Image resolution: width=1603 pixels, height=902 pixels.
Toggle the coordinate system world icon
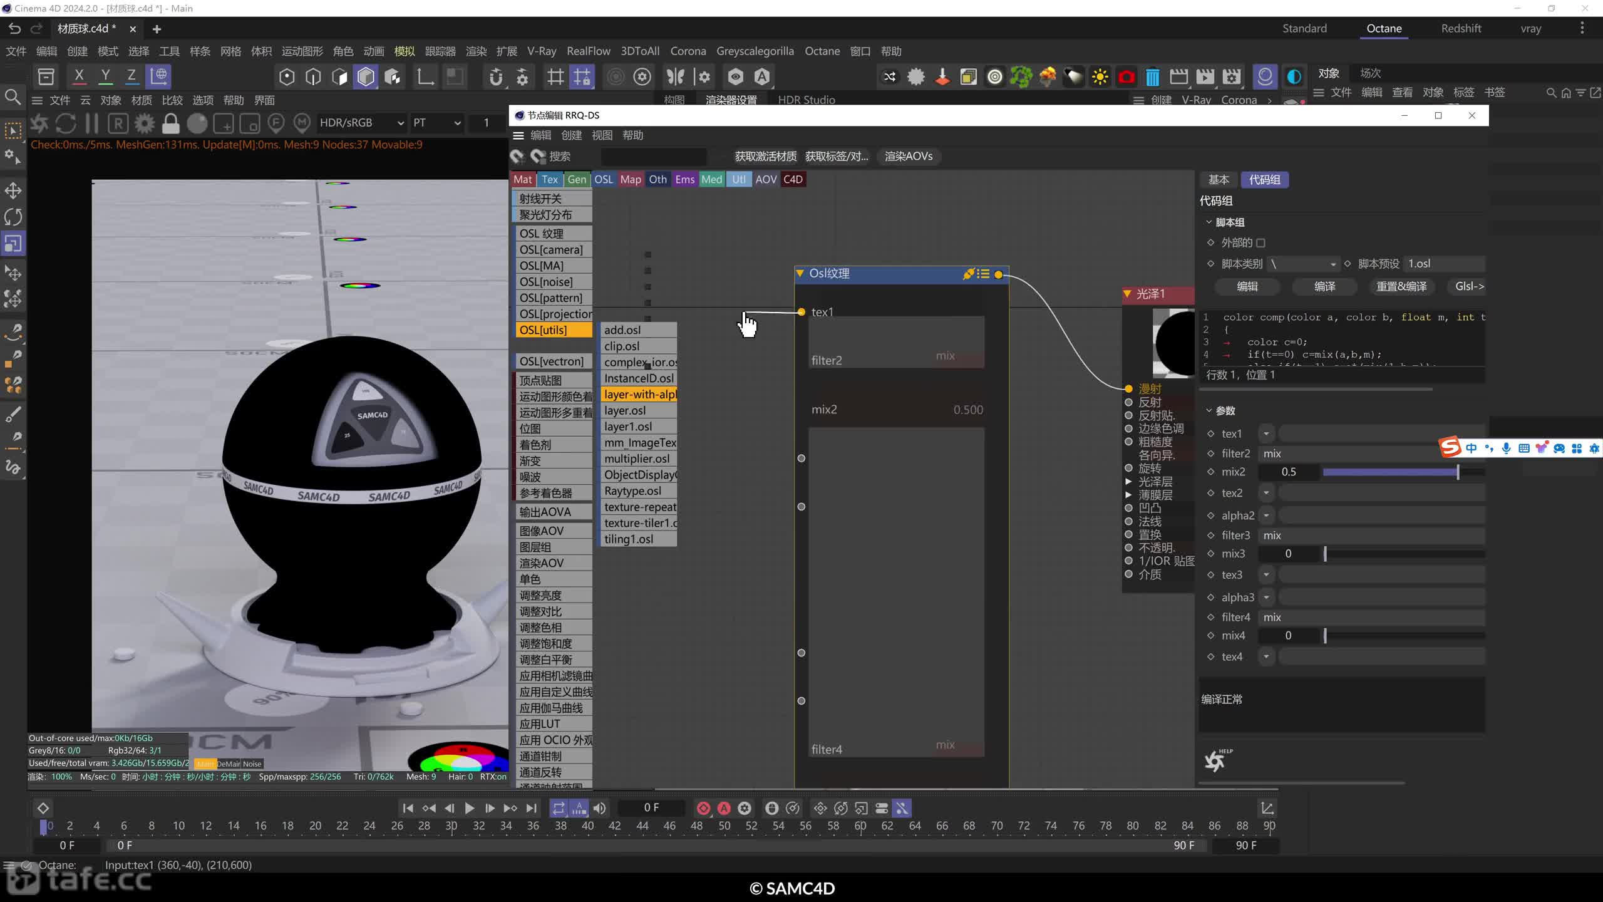pos(158,76)
